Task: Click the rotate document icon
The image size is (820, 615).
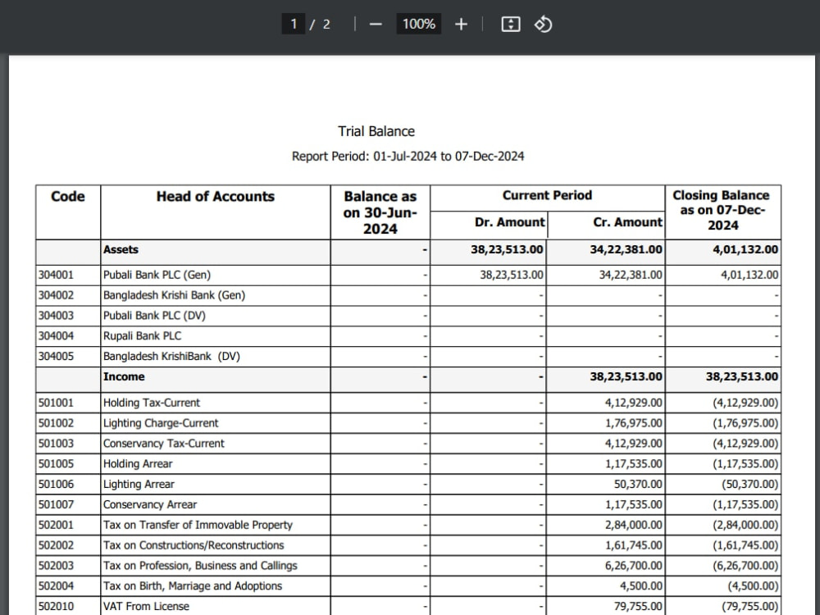Action: (543, 24)
